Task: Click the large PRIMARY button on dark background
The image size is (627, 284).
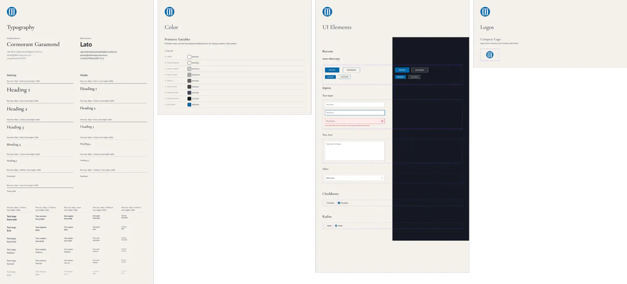Action: 402,70
